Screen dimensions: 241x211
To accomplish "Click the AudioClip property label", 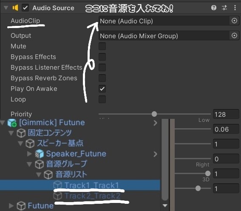I will 25,21.
